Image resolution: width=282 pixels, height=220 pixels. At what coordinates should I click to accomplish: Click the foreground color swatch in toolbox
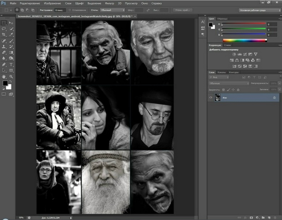(x=5, y=83)
